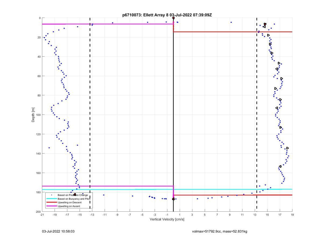Screen dimensions: 323x238
Task: Click legend entry "Based on Pressure Change"
Action: [x=73, y=195]
